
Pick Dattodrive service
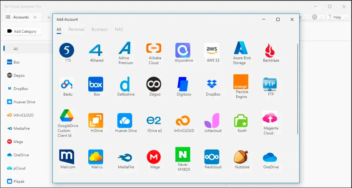(125, 84)
